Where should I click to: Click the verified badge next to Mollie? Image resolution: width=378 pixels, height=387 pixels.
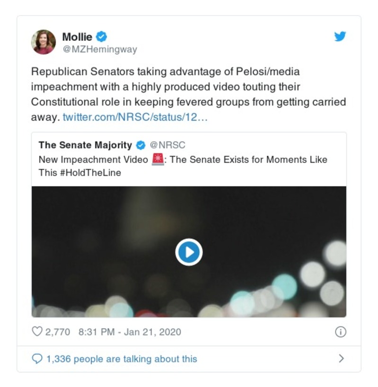coord(102,36)
